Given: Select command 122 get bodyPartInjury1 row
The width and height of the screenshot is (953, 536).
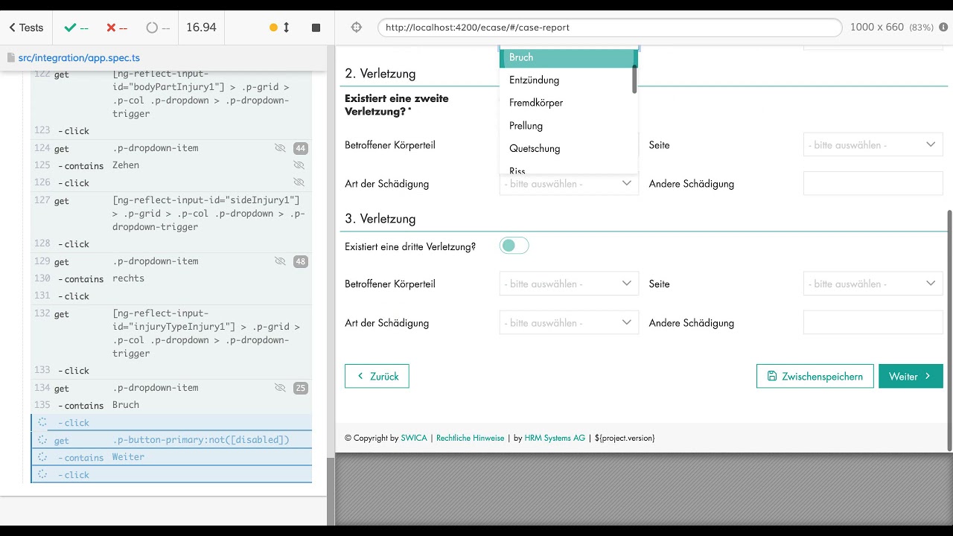Looking at the screenshot, I should 171,95.
